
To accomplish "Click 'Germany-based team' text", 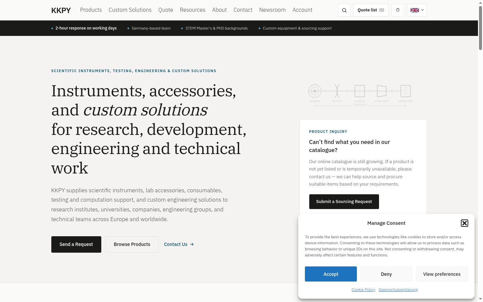I will pos(151,28).
